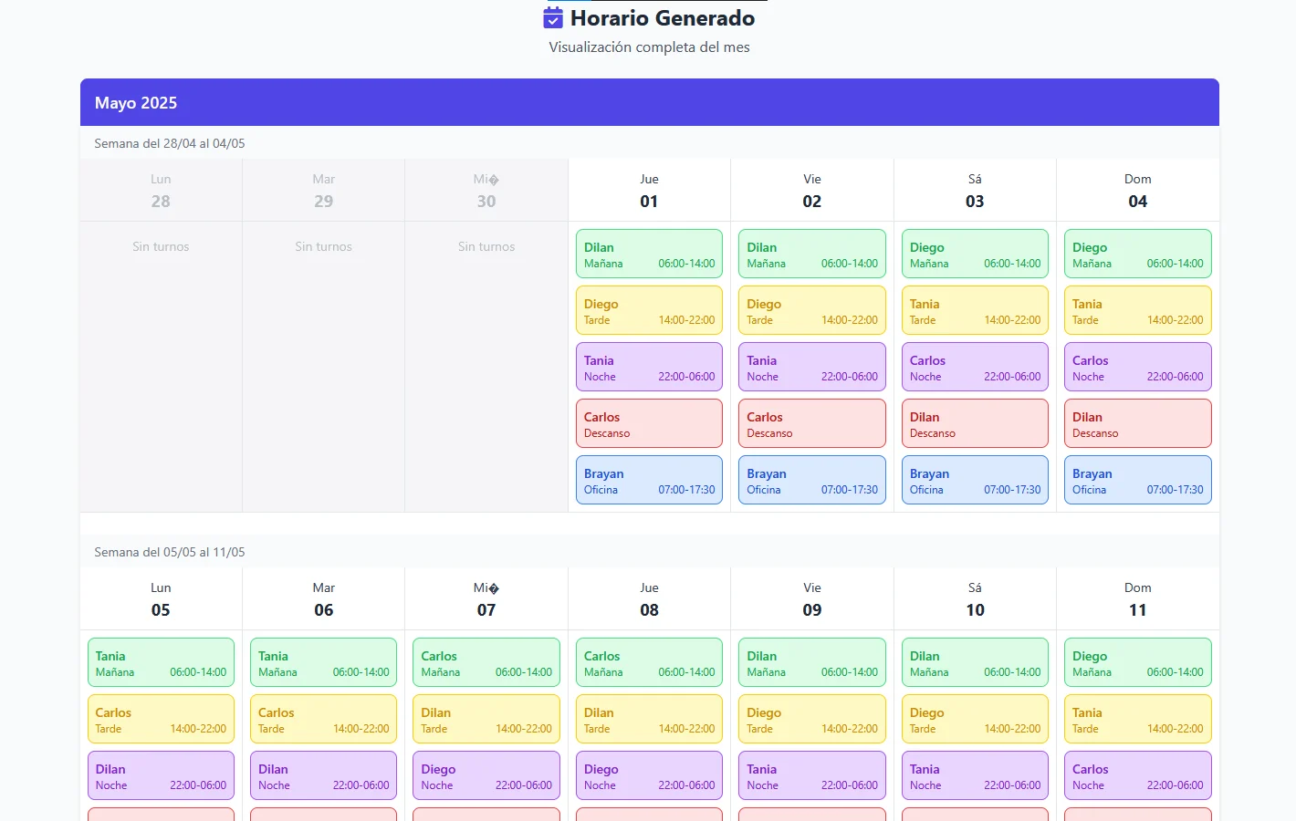
Task: Select the Jue 01 day header
Action: pos(649,191)
